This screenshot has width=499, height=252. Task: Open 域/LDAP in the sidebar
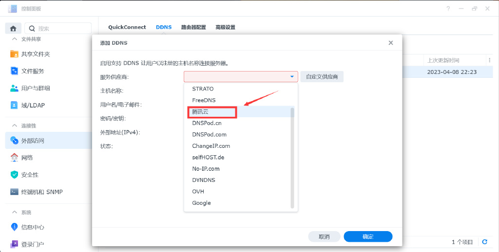tap(33, 105)
